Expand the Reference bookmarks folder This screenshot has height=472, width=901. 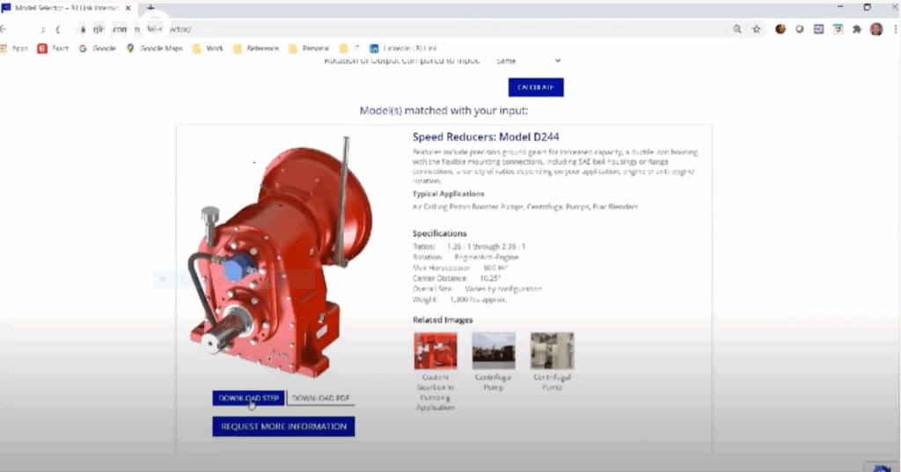point(256,48)
